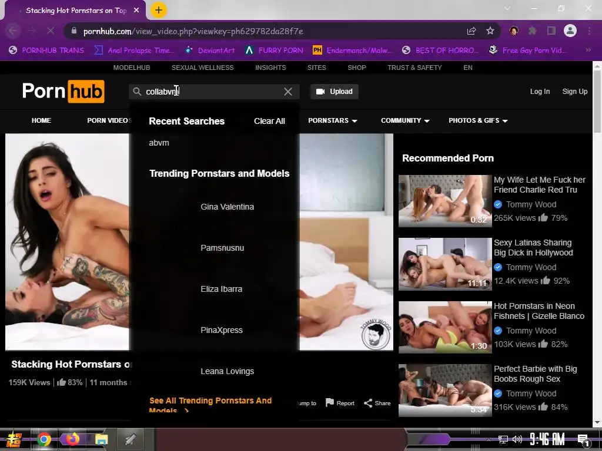This screenshot has width=602, height=451.
Task: Open Tommy Wood channel under 265K views video
Action: [x=531, y=204]
